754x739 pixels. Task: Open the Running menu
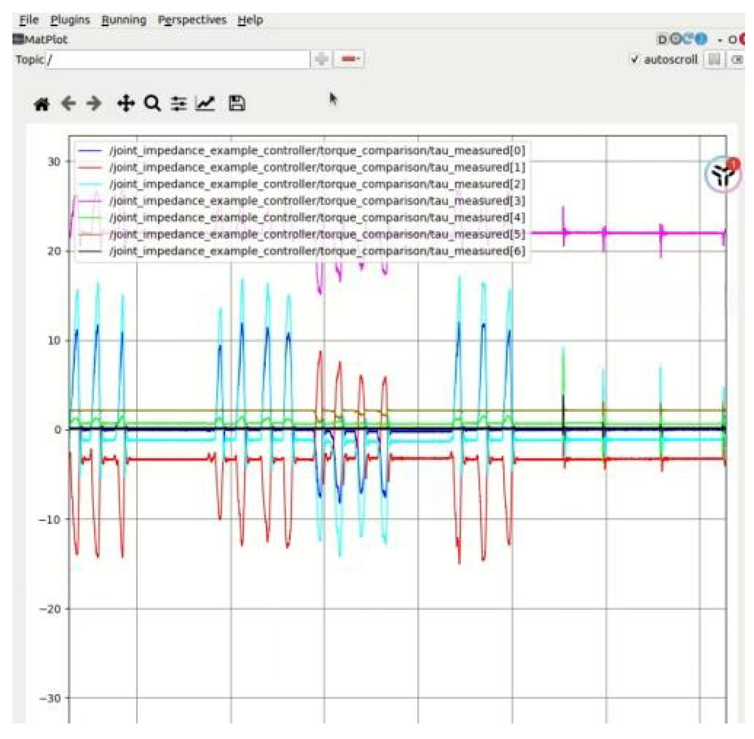point(124,20)
